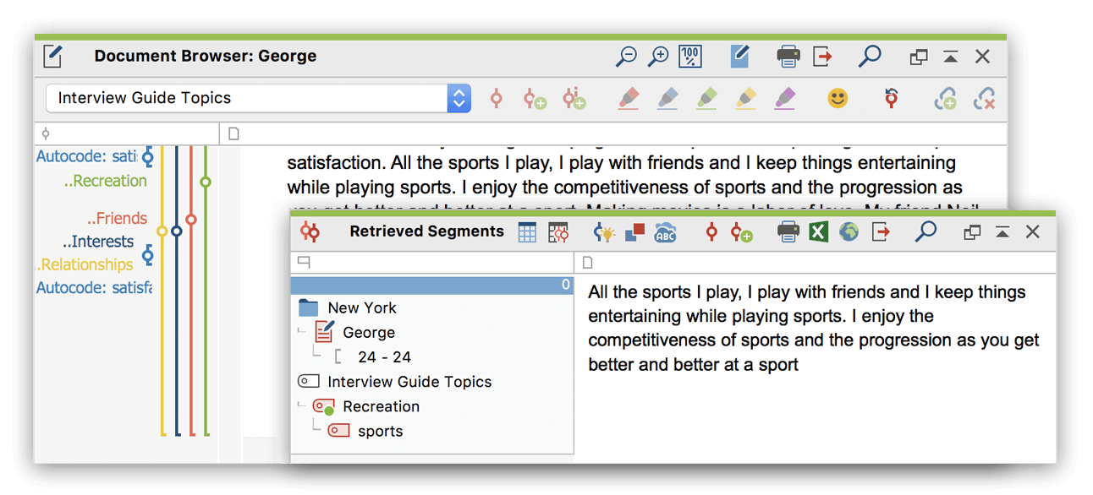Click the Retrieved Segments window icon
The width and height of the screenshot is (1093, 495).
click(310, 231)
